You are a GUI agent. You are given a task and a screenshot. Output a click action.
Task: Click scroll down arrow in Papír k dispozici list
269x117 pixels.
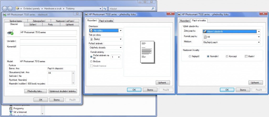click(x=74, y=83)
